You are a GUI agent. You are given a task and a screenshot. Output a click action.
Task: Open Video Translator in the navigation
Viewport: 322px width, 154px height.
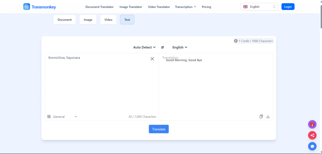(159, 7)
